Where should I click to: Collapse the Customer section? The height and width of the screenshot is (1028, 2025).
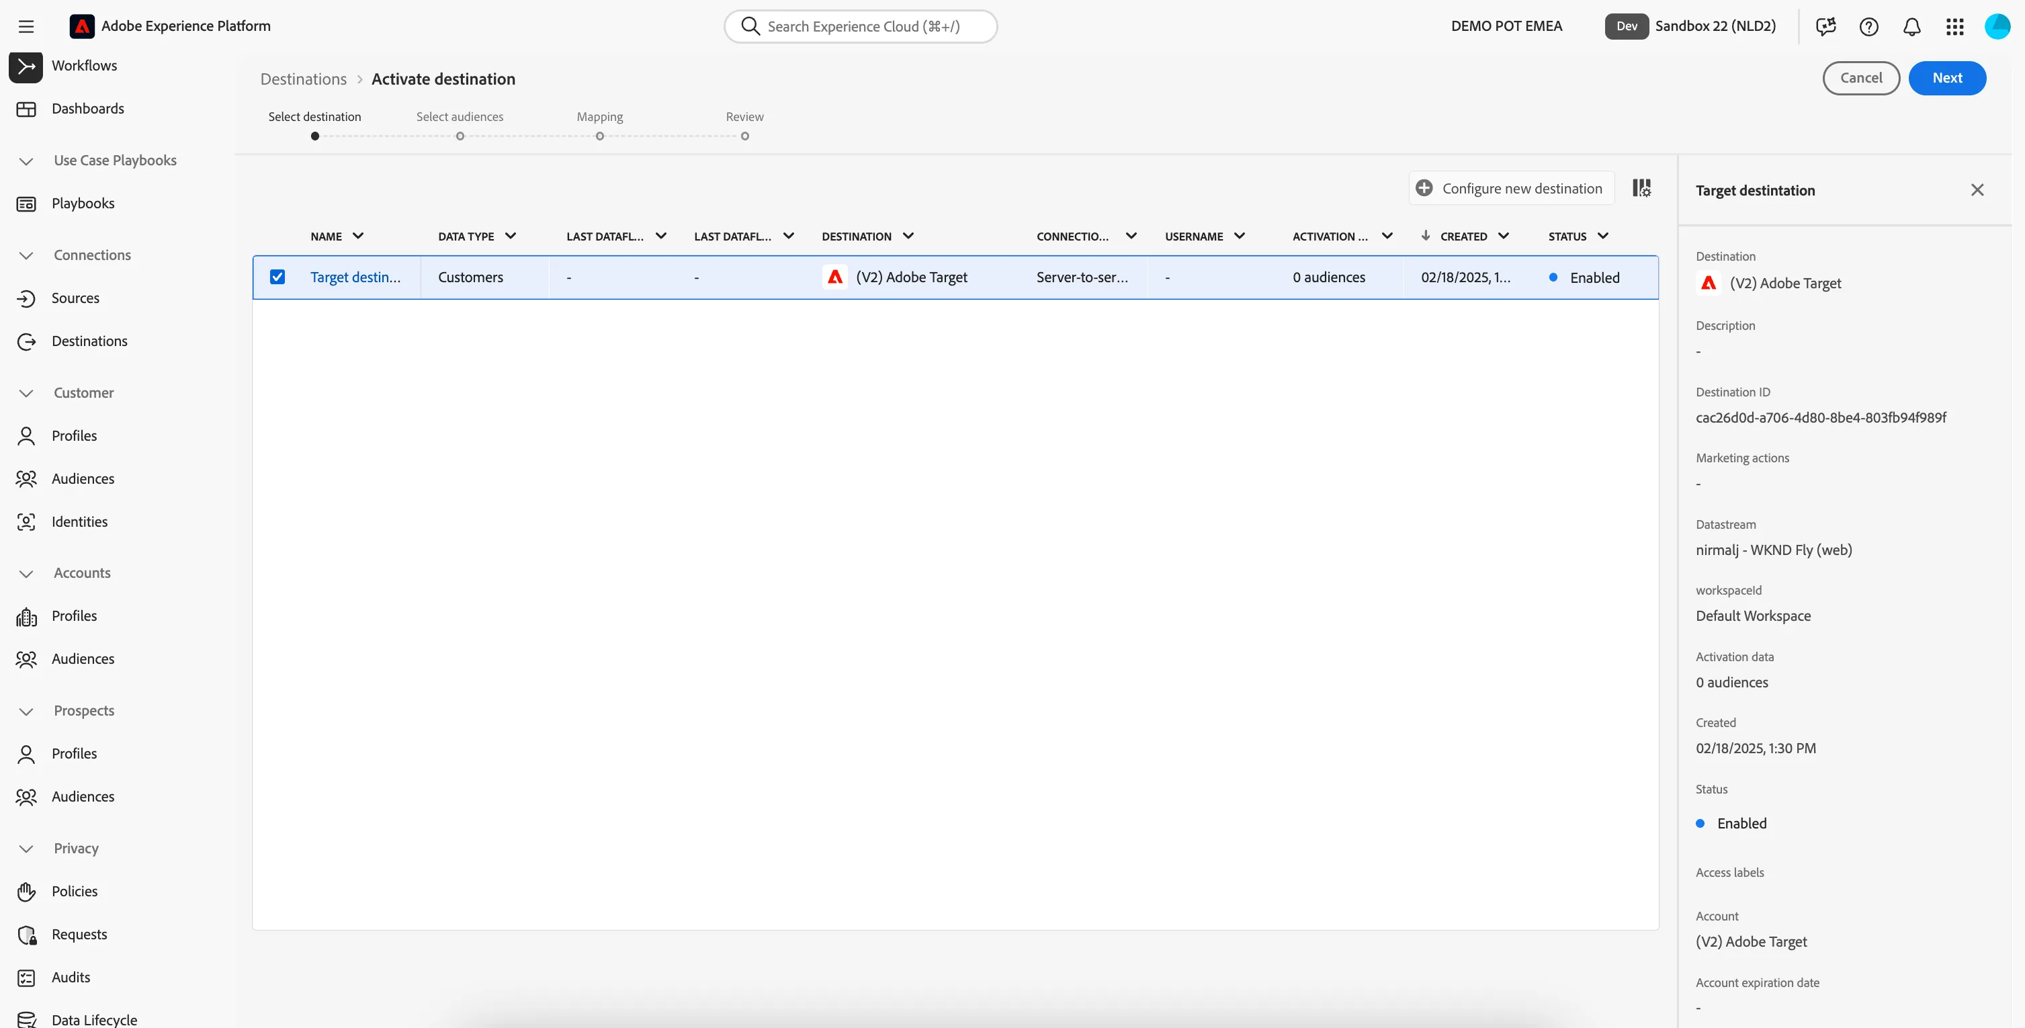(26, 393)
